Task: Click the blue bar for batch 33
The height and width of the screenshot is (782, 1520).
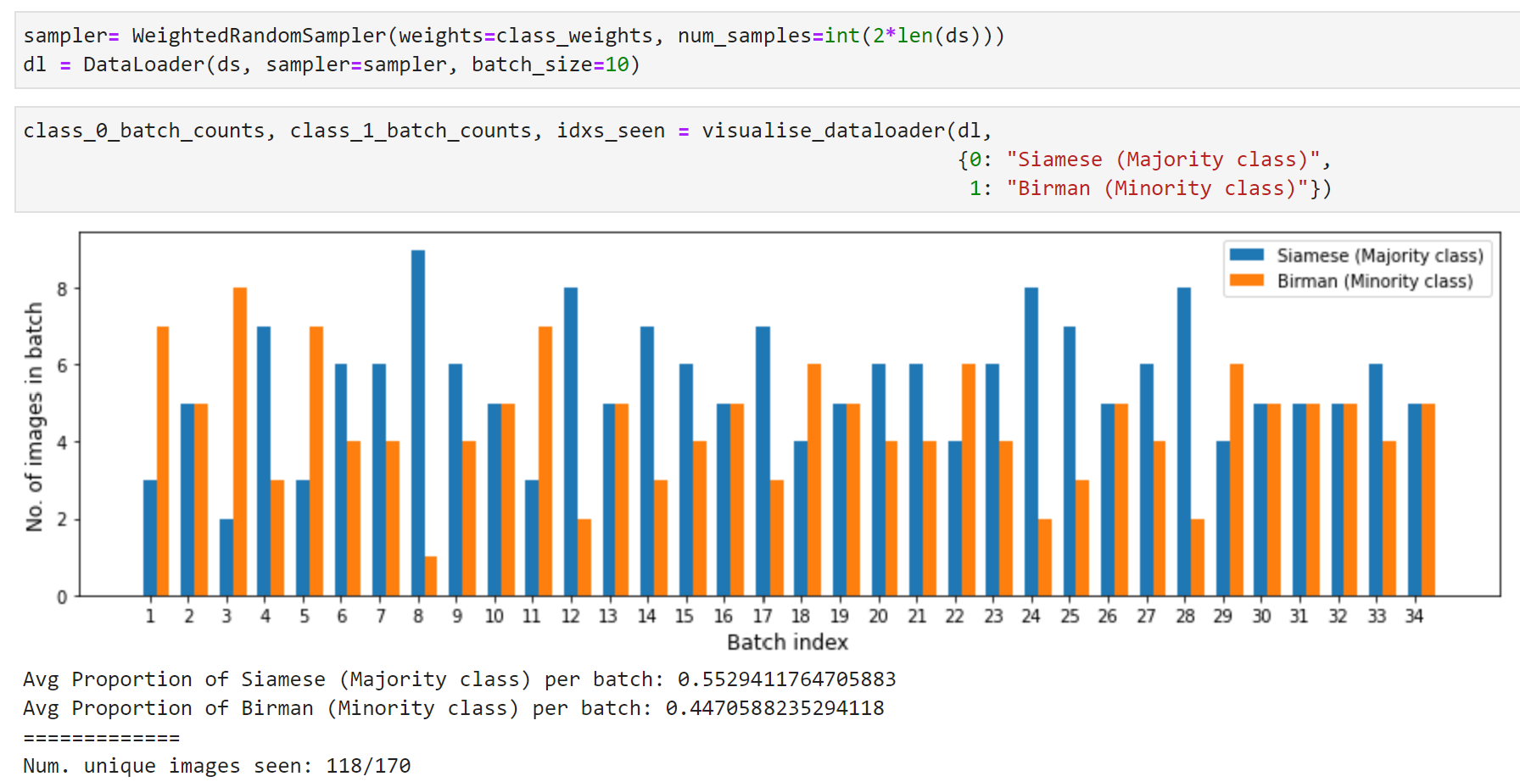Action: (1376, 481)
